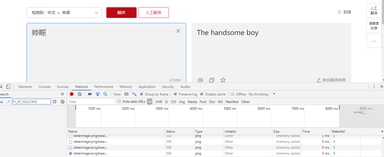This screenshot has width=384, height=157.
Task: Play audio of the translated result
Action: [200, 80]
